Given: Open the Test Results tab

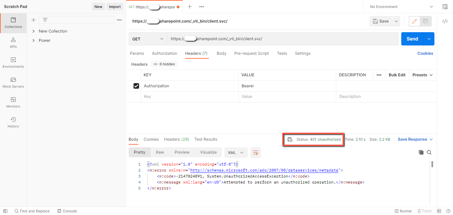Looking at the screenshot, I should click(x=206, y=139).
